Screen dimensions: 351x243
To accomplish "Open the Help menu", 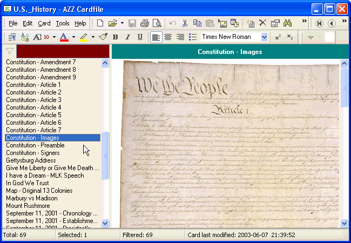I will (80, 23).
